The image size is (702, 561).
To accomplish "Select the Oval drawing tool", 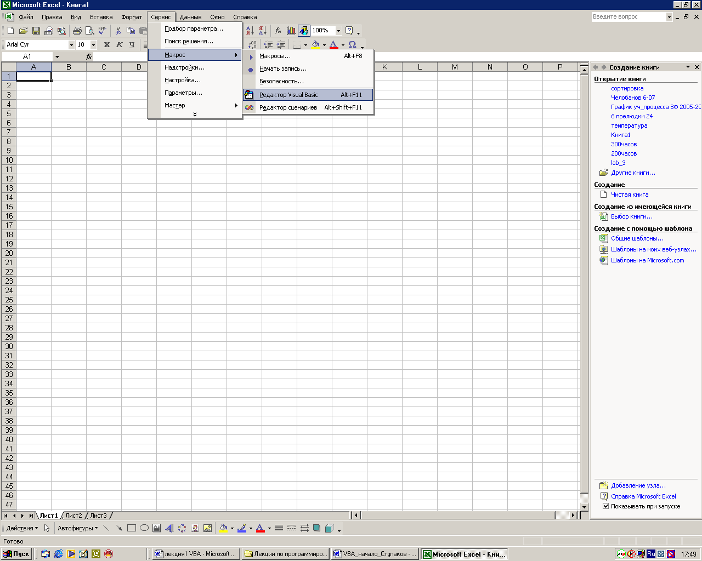I will pos(144,528).
